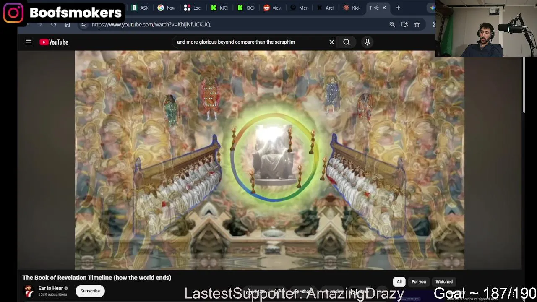
Task: Switch to the 'Mer' tab
Action: click(x=299, y=8)
